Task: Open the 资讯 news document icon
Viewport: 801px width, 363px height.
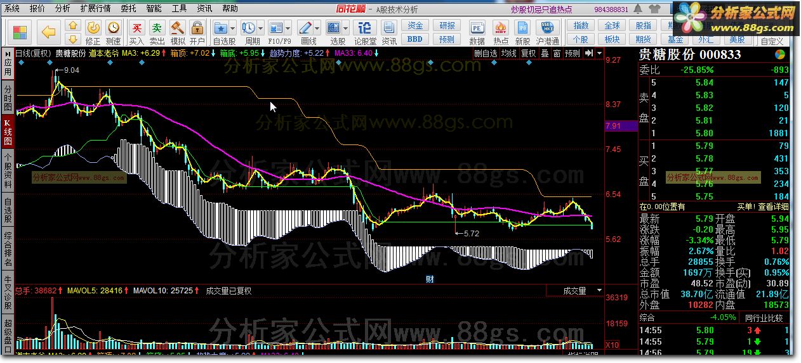Action: tap(389, 29)
